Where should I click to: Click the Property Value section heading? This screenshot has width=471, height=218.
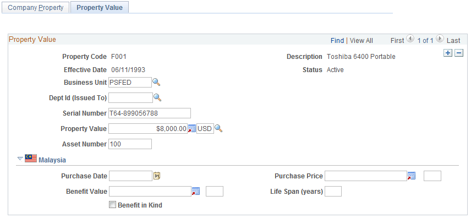pyautogui.click(x=32, y=40)
